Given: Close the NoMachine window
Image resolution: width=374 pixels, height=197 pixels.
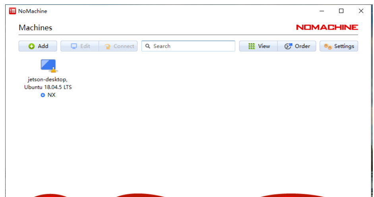Looking at the screenshot, I should (361, 11).
